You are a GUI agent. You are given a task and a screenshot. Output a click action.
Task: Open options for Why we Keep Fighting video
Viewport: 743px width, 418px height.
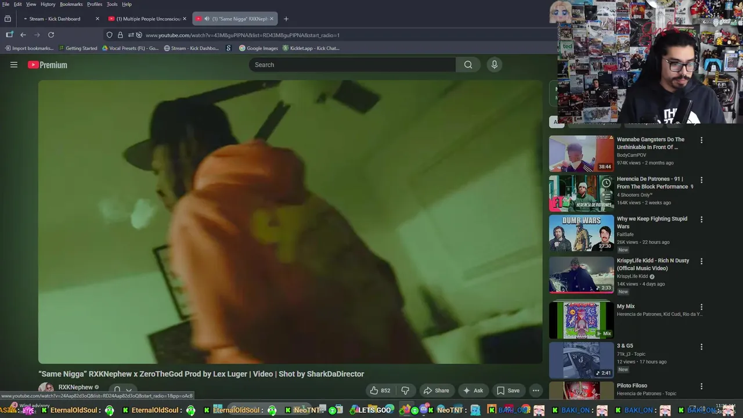tap(701, 219)
